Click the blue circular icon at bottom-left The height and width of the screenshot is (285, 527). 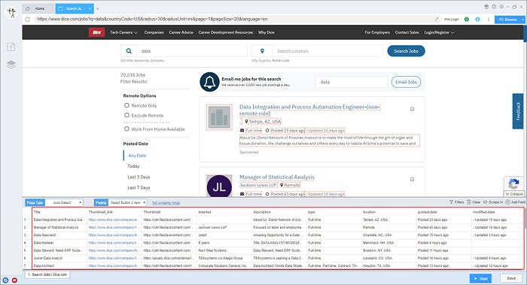[x=5, y=280]
